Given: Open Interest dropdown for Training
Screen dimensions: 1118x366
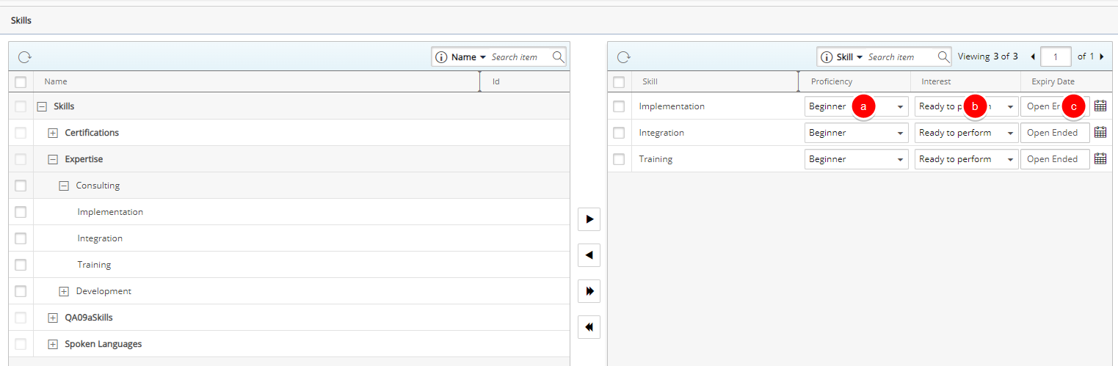Looking at the screenshot, I should coord(1010,160).
